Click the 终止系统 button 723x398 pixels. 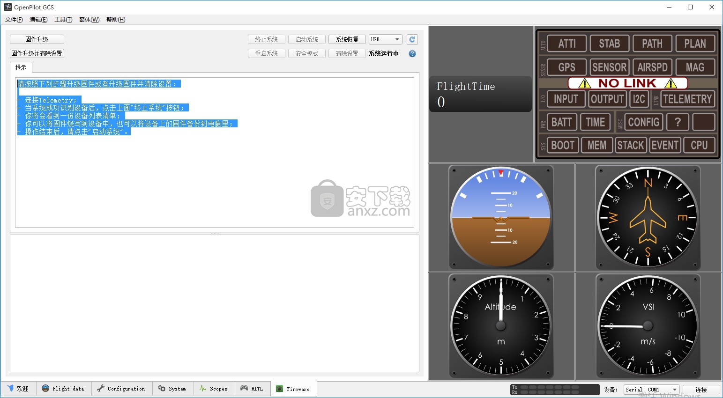(267, 39)
